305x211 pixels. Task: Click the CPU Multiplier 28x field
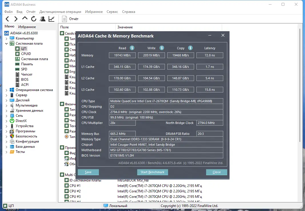tap(122, 123)
